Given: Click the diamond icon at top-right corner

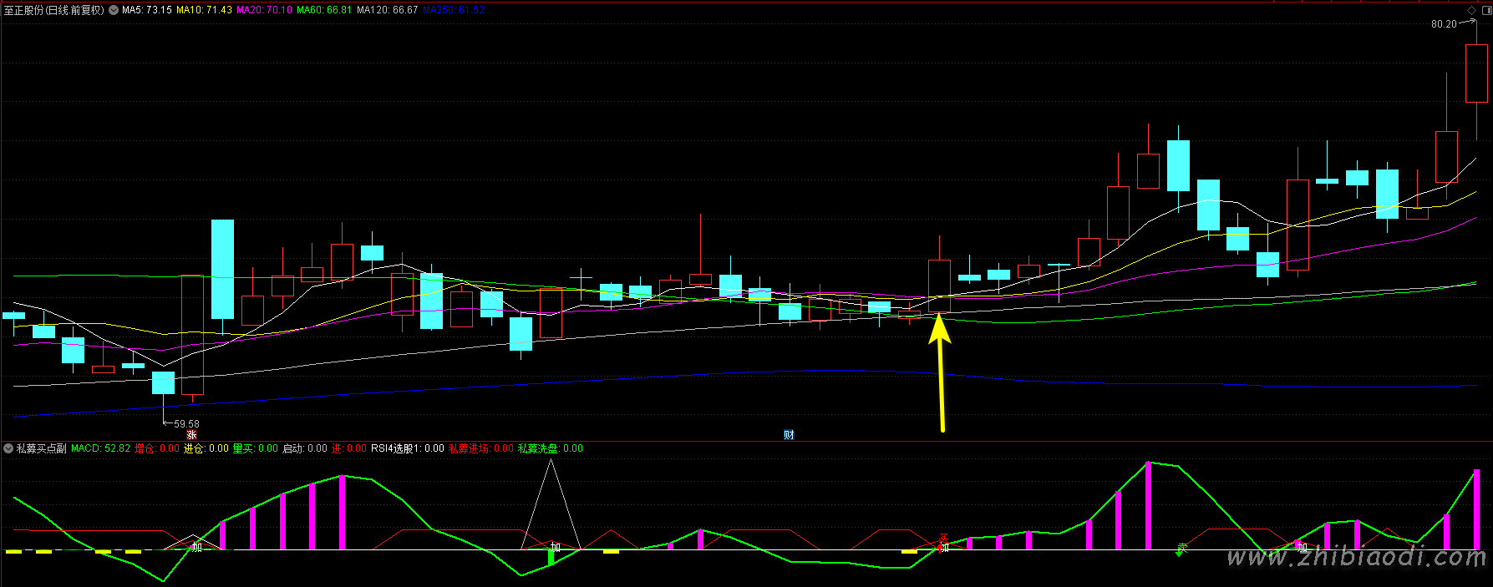Looking at the screenshot, I should click(1472, 10).
